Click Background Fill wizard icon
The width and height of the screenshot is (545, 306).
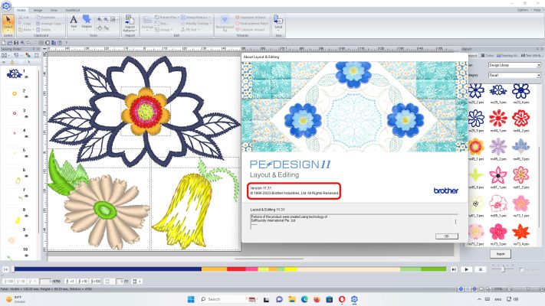click(225, 24)
